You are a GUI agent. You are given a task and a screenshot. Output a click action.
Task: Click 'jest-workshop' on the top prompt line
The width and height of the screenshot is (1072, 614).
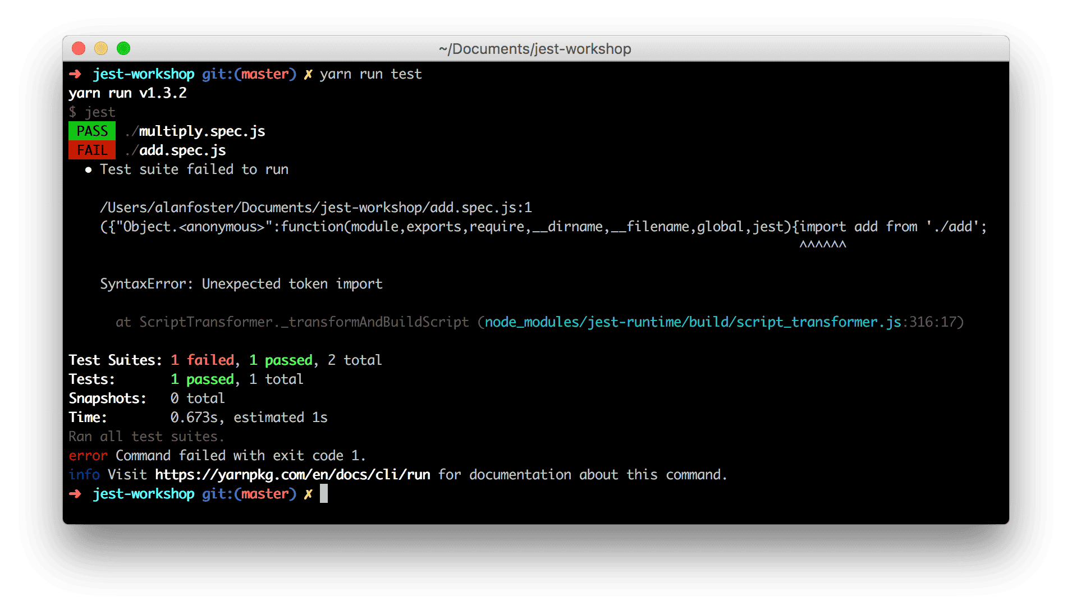[144, 74]
